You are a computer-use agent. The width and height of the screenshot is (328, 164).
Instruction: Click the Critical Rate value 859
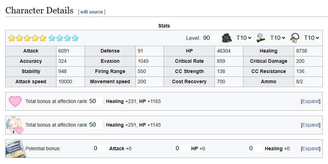221,61
